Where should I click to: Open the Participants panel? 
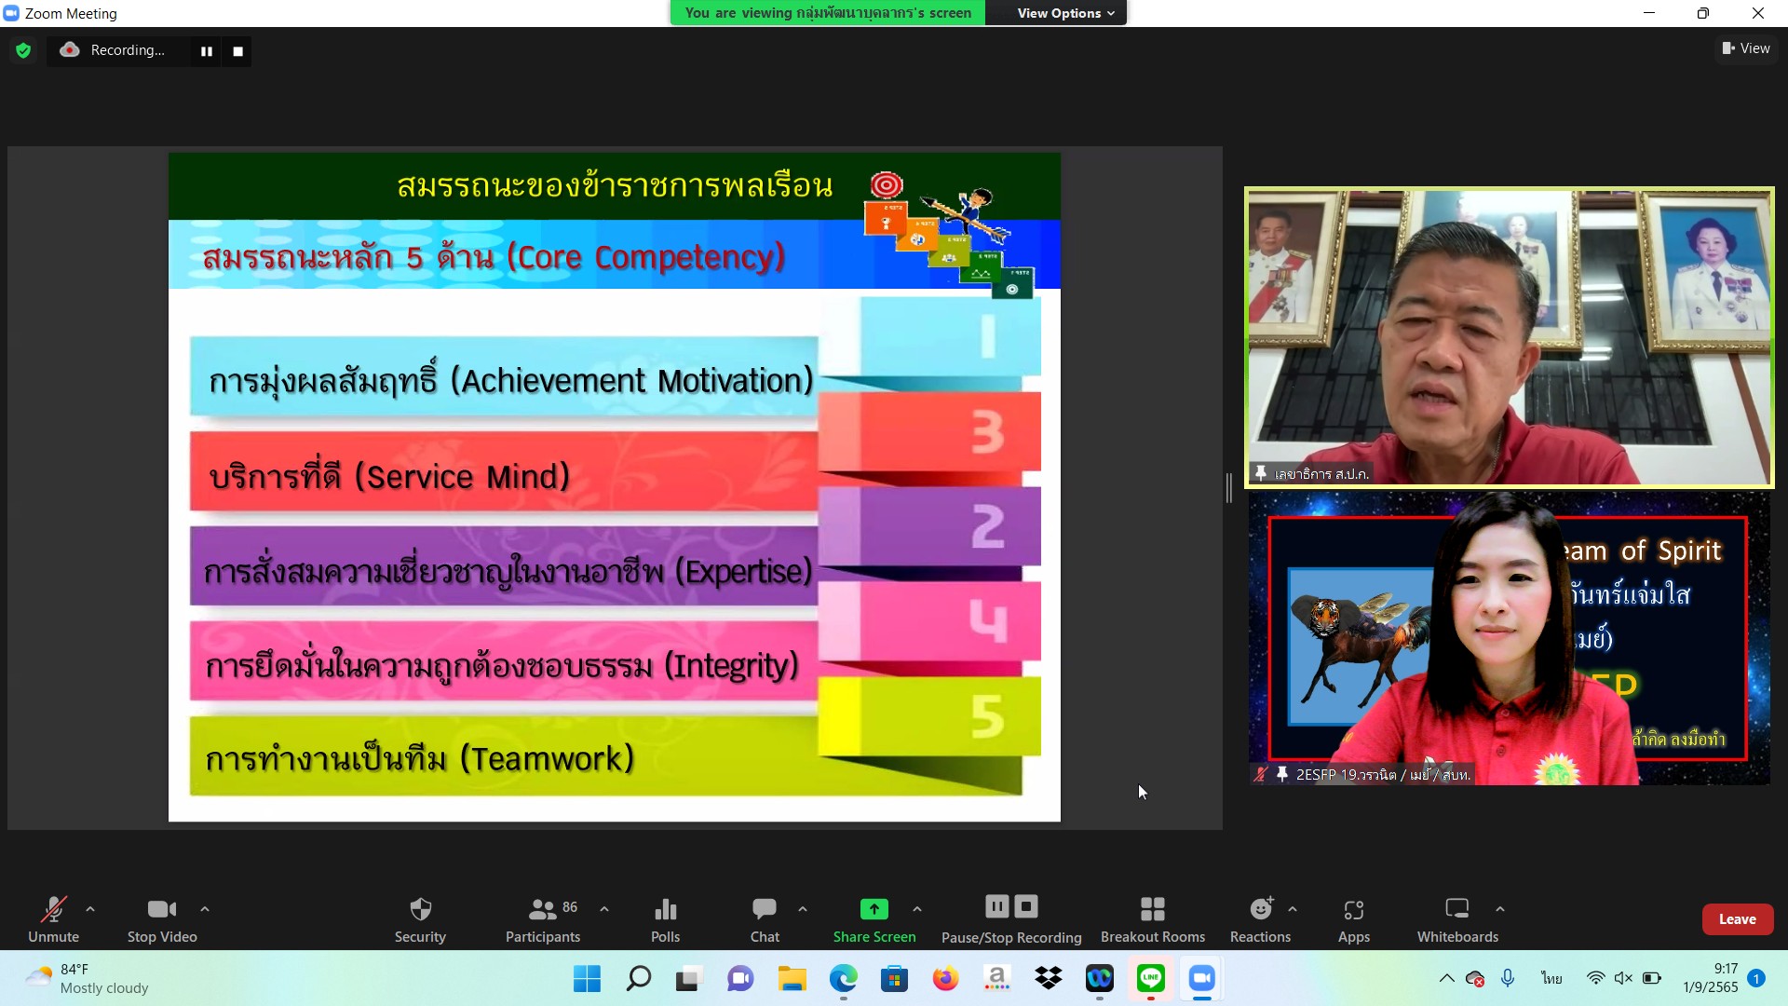point(542,918)
